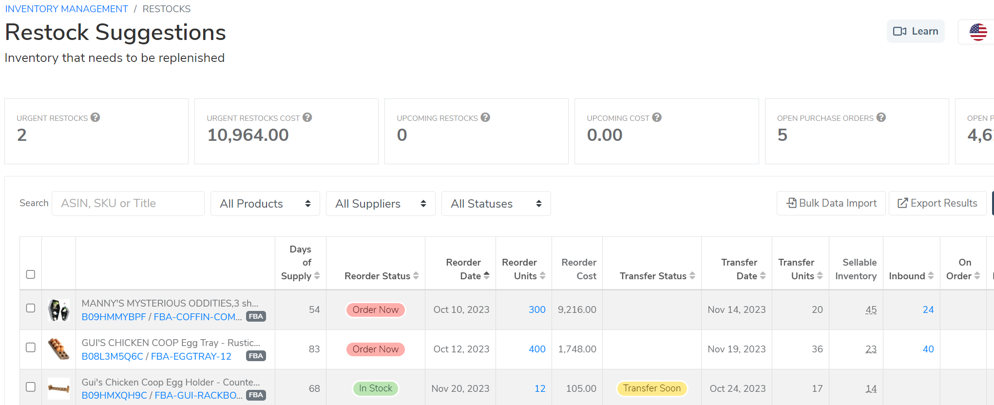Open egg holder rack thumbnail image
Image resolution: width=994 pixels, height=405 pixels.
[x=58, y=388]
